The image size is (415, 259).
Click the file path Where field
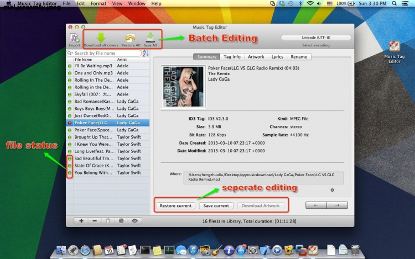point(263,177)
